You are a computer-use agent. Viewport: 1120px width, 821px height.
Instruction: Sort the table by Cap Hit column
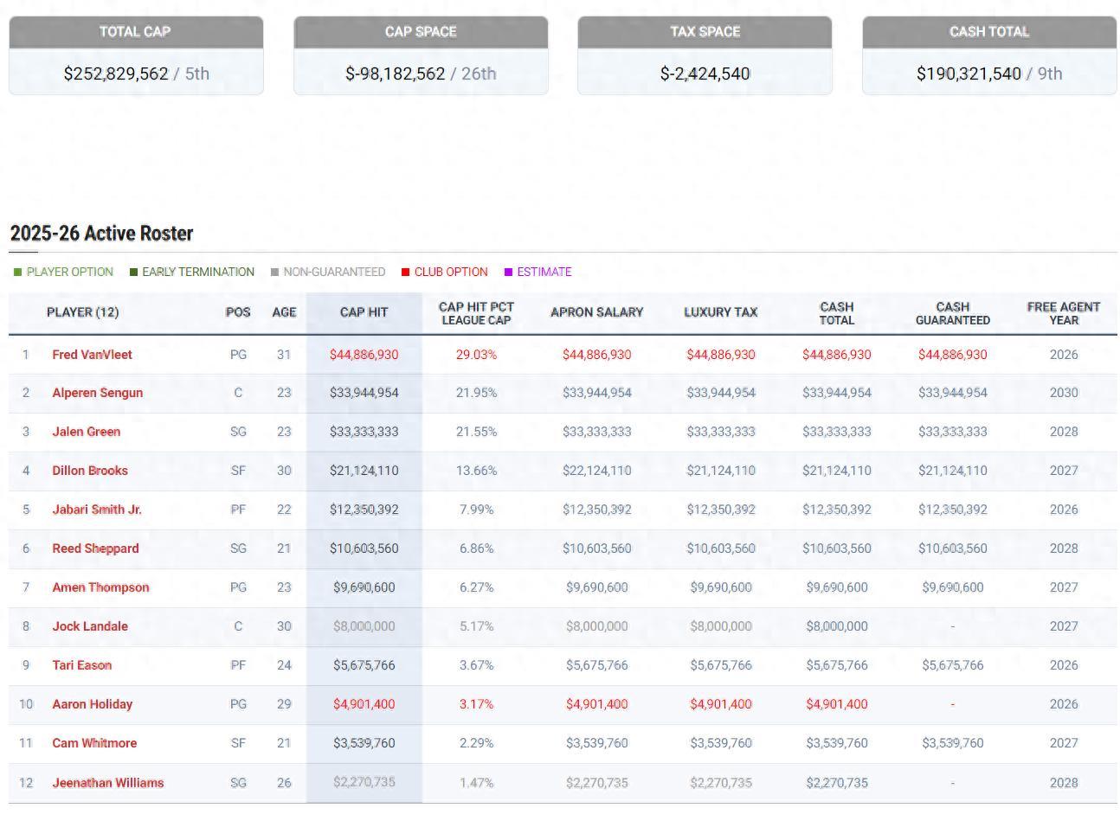point(364,312)
